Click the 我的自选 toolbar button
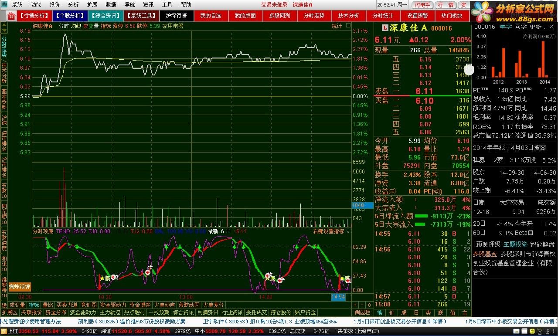The width and height of the screenshot is (558, 336). [x=211, y=16]
